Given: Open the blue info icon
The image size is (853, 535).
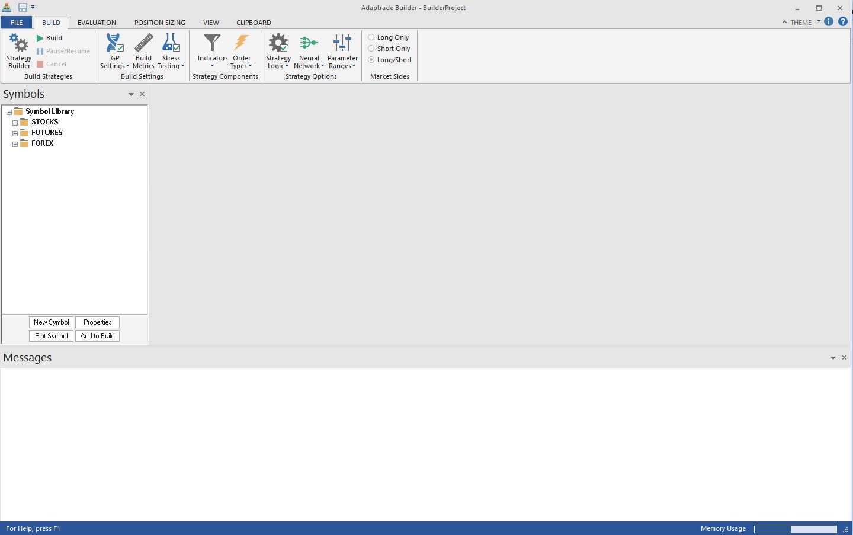Looking at the screenshot, I should coord(829,21).
